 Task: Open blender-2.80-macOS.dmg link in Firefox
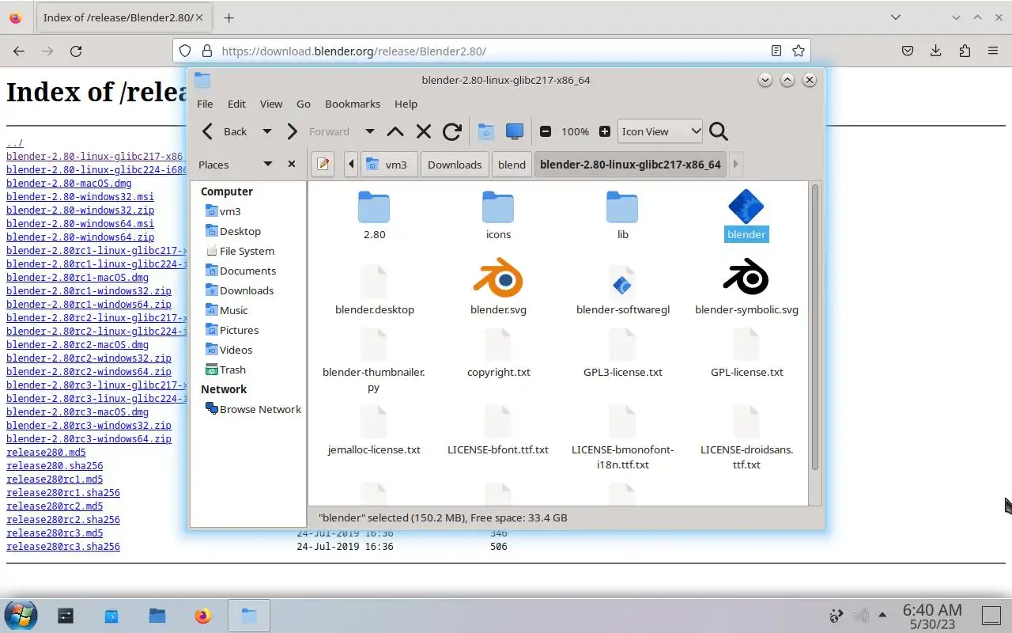(69, 184)
